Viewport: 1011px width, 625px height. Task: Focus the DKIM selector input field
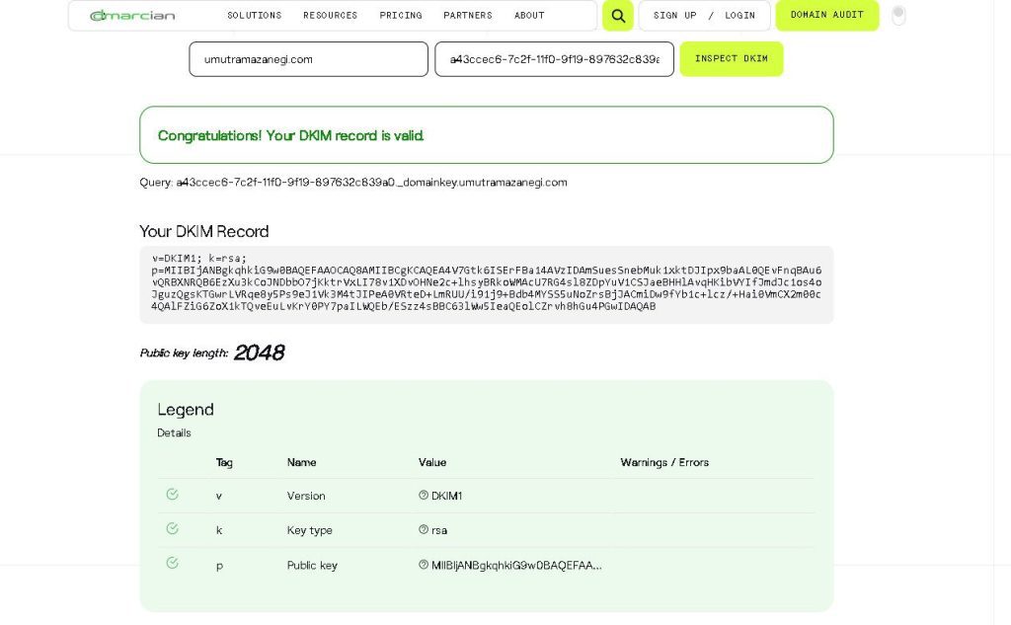554,59
